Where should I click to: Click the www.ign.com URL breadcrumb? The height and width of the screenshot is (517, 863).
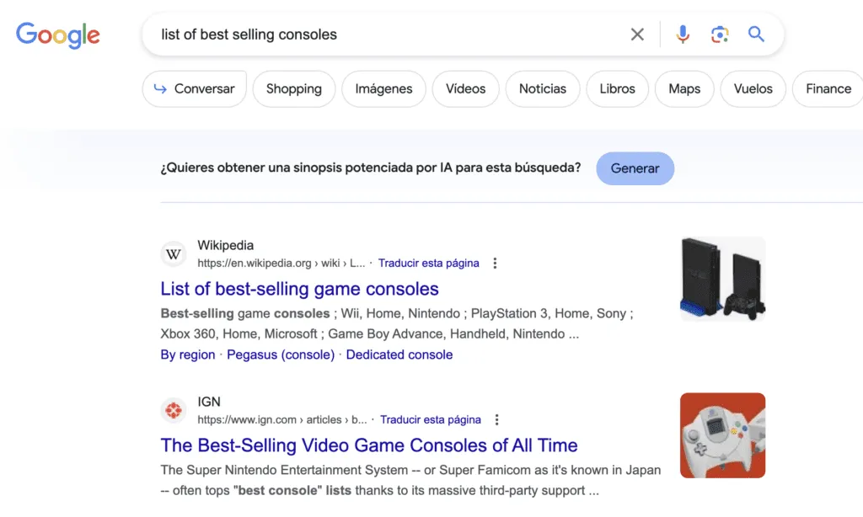pyautogui.click(x=282, y=419)
